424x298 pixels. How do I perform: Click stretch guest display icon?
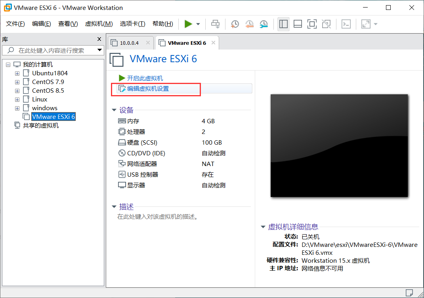click(366, 24)
